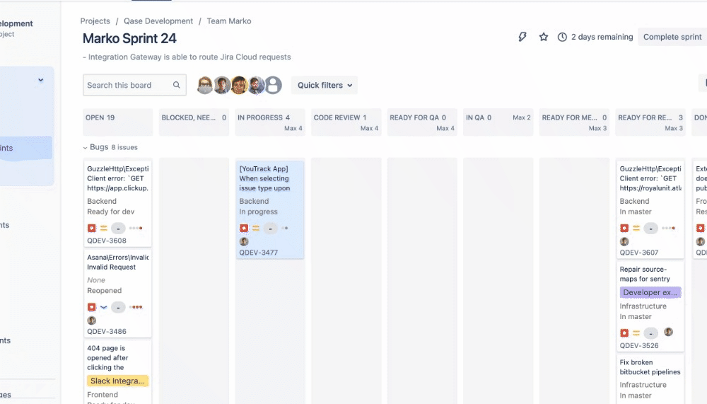Collapse the Bugs swimlane

[85, 147]
